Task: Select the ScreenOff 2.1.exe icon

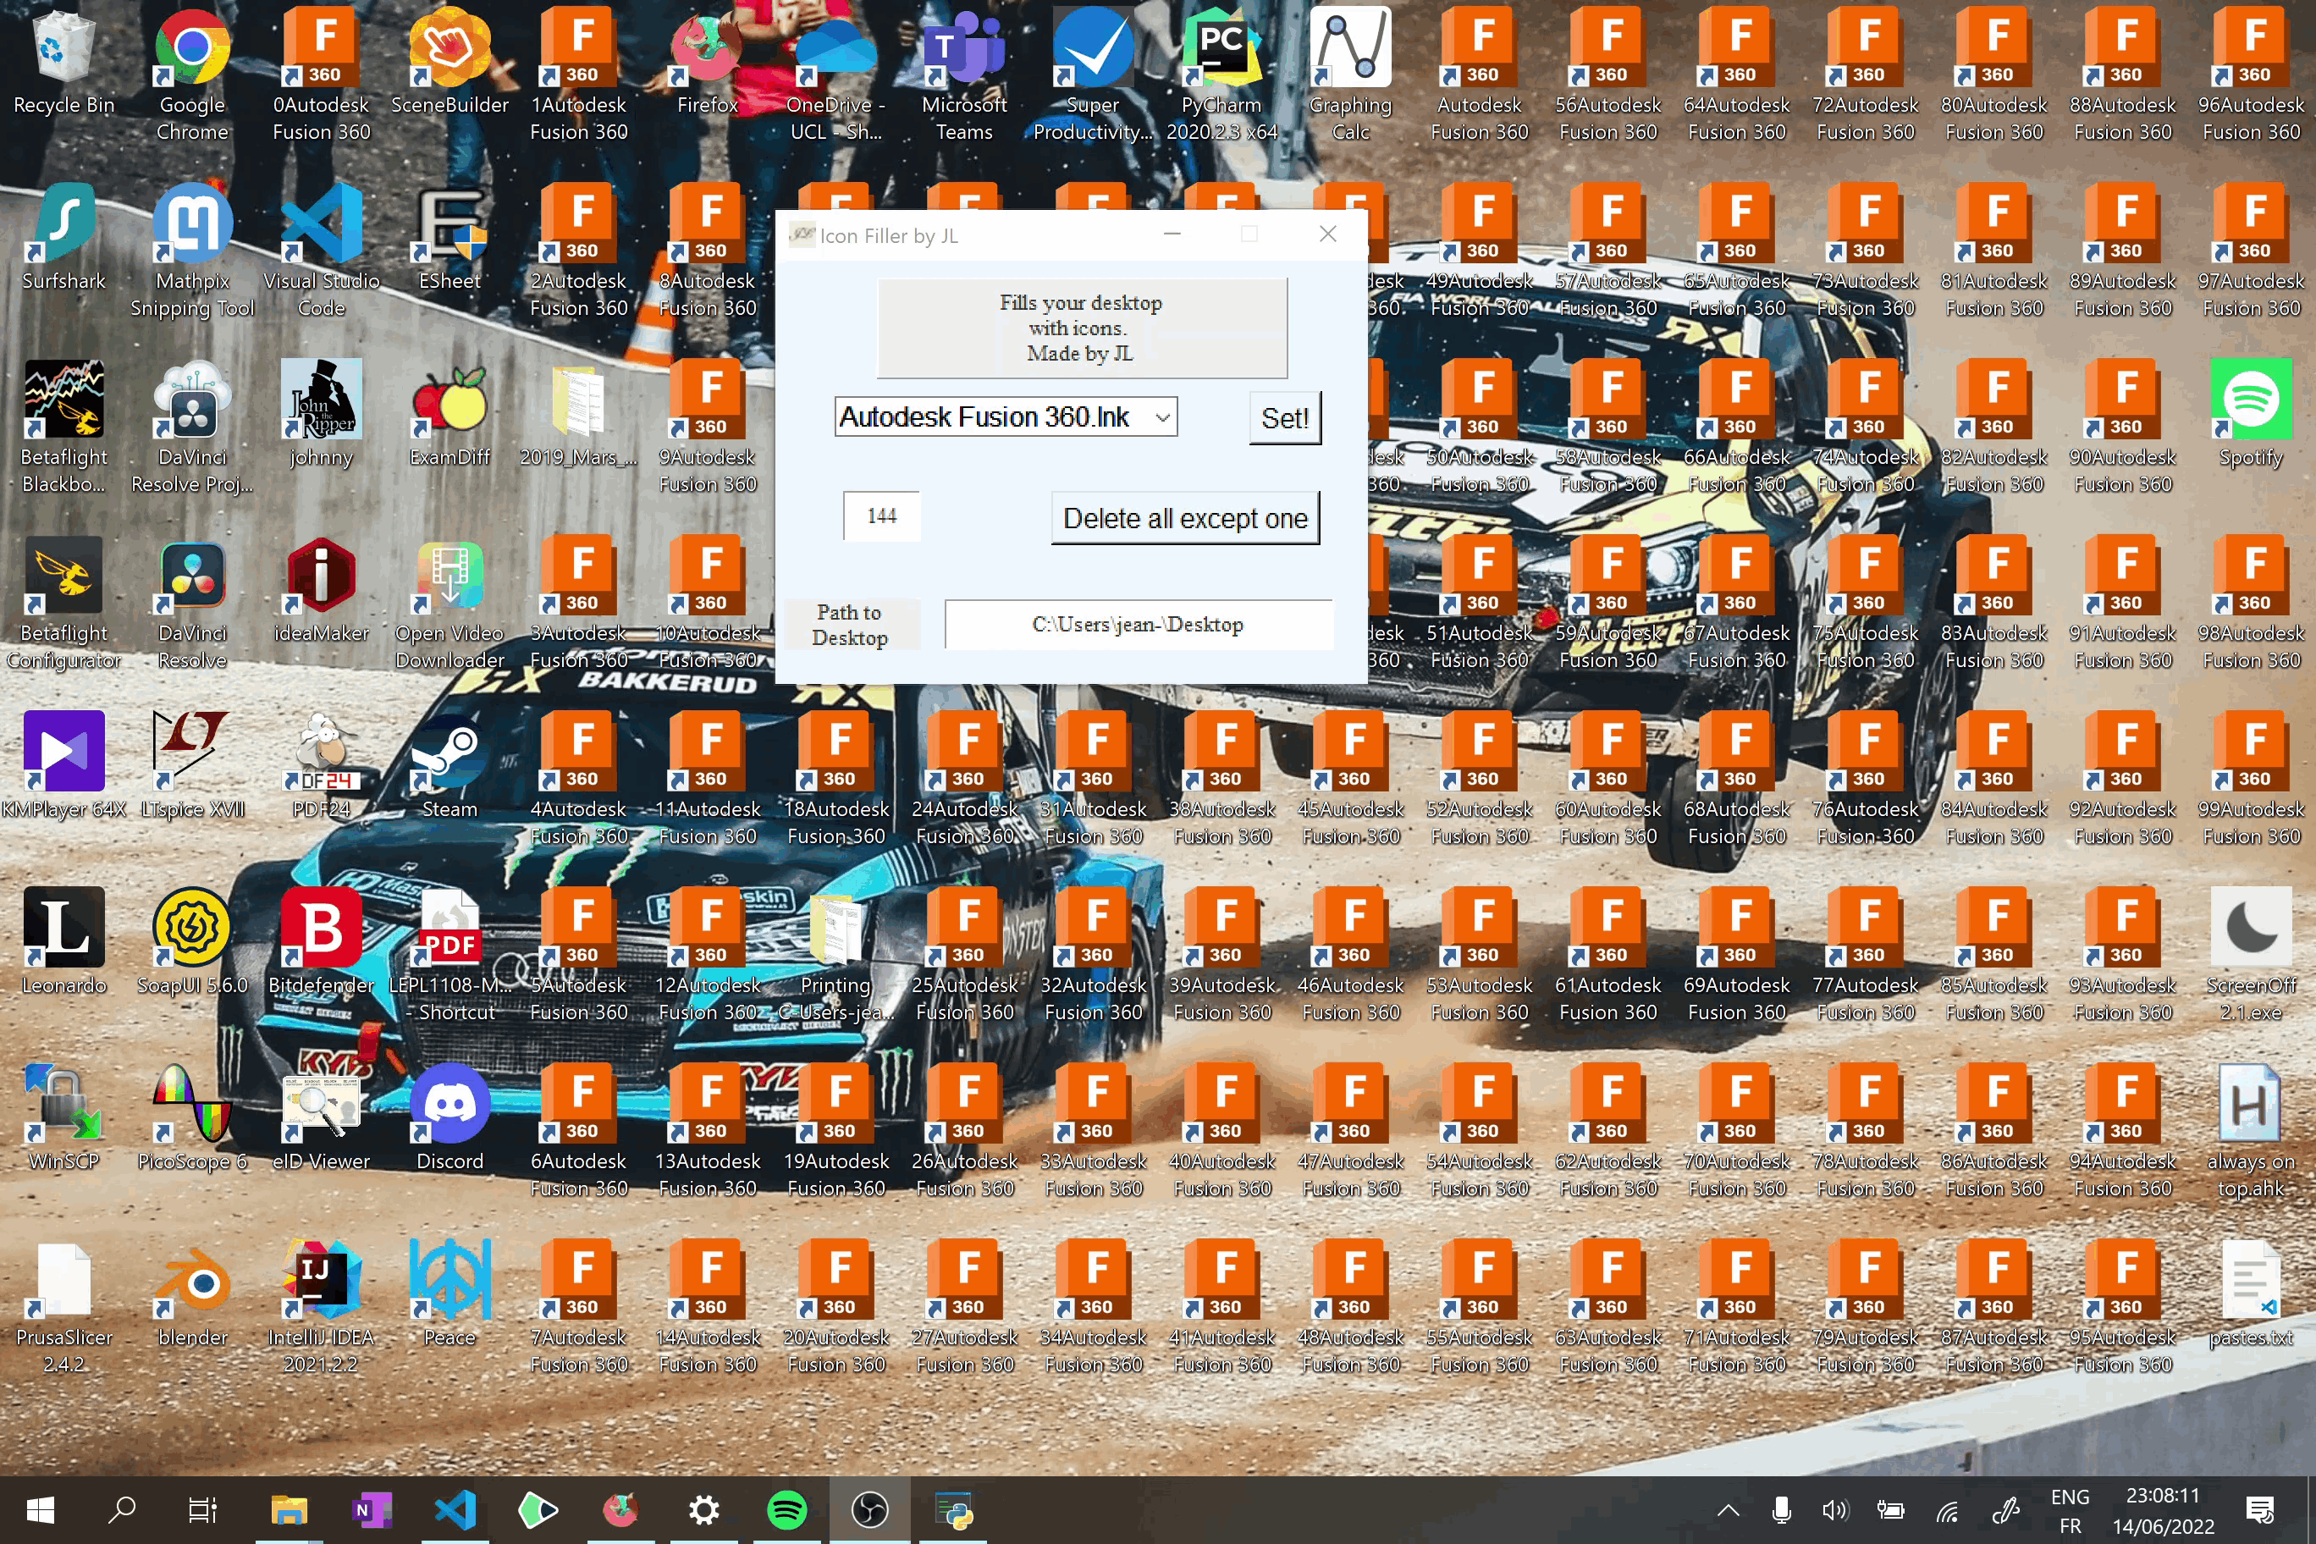Action: point(2250,929)
